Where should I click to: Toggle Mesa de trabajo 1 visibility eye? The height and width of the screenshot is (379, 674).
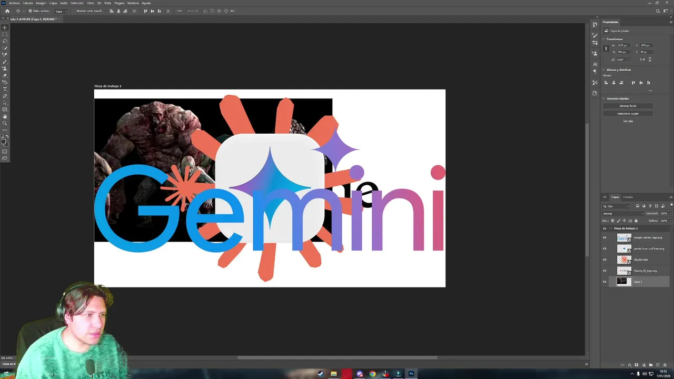click(604, 228)
